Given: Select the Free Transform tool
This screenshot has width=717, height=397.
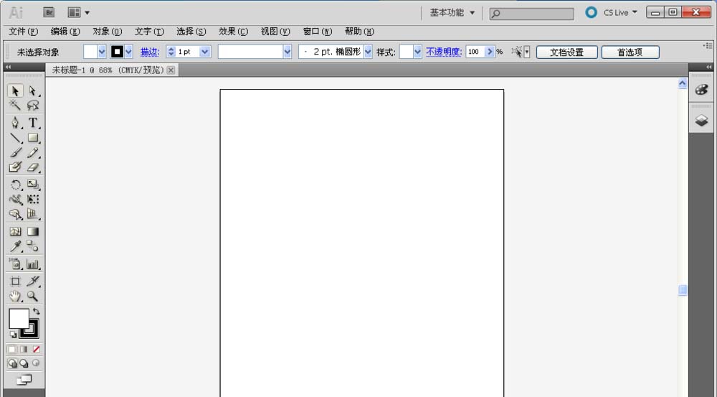Looking at the screenshot, I should pyautogui.click(x=32, y=199).
